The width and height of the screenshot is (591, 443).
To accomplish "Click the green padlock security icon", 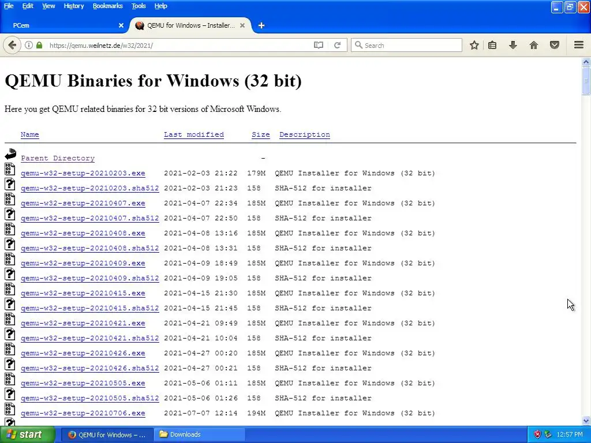I will pyautogui.click(x=39, y=45).
